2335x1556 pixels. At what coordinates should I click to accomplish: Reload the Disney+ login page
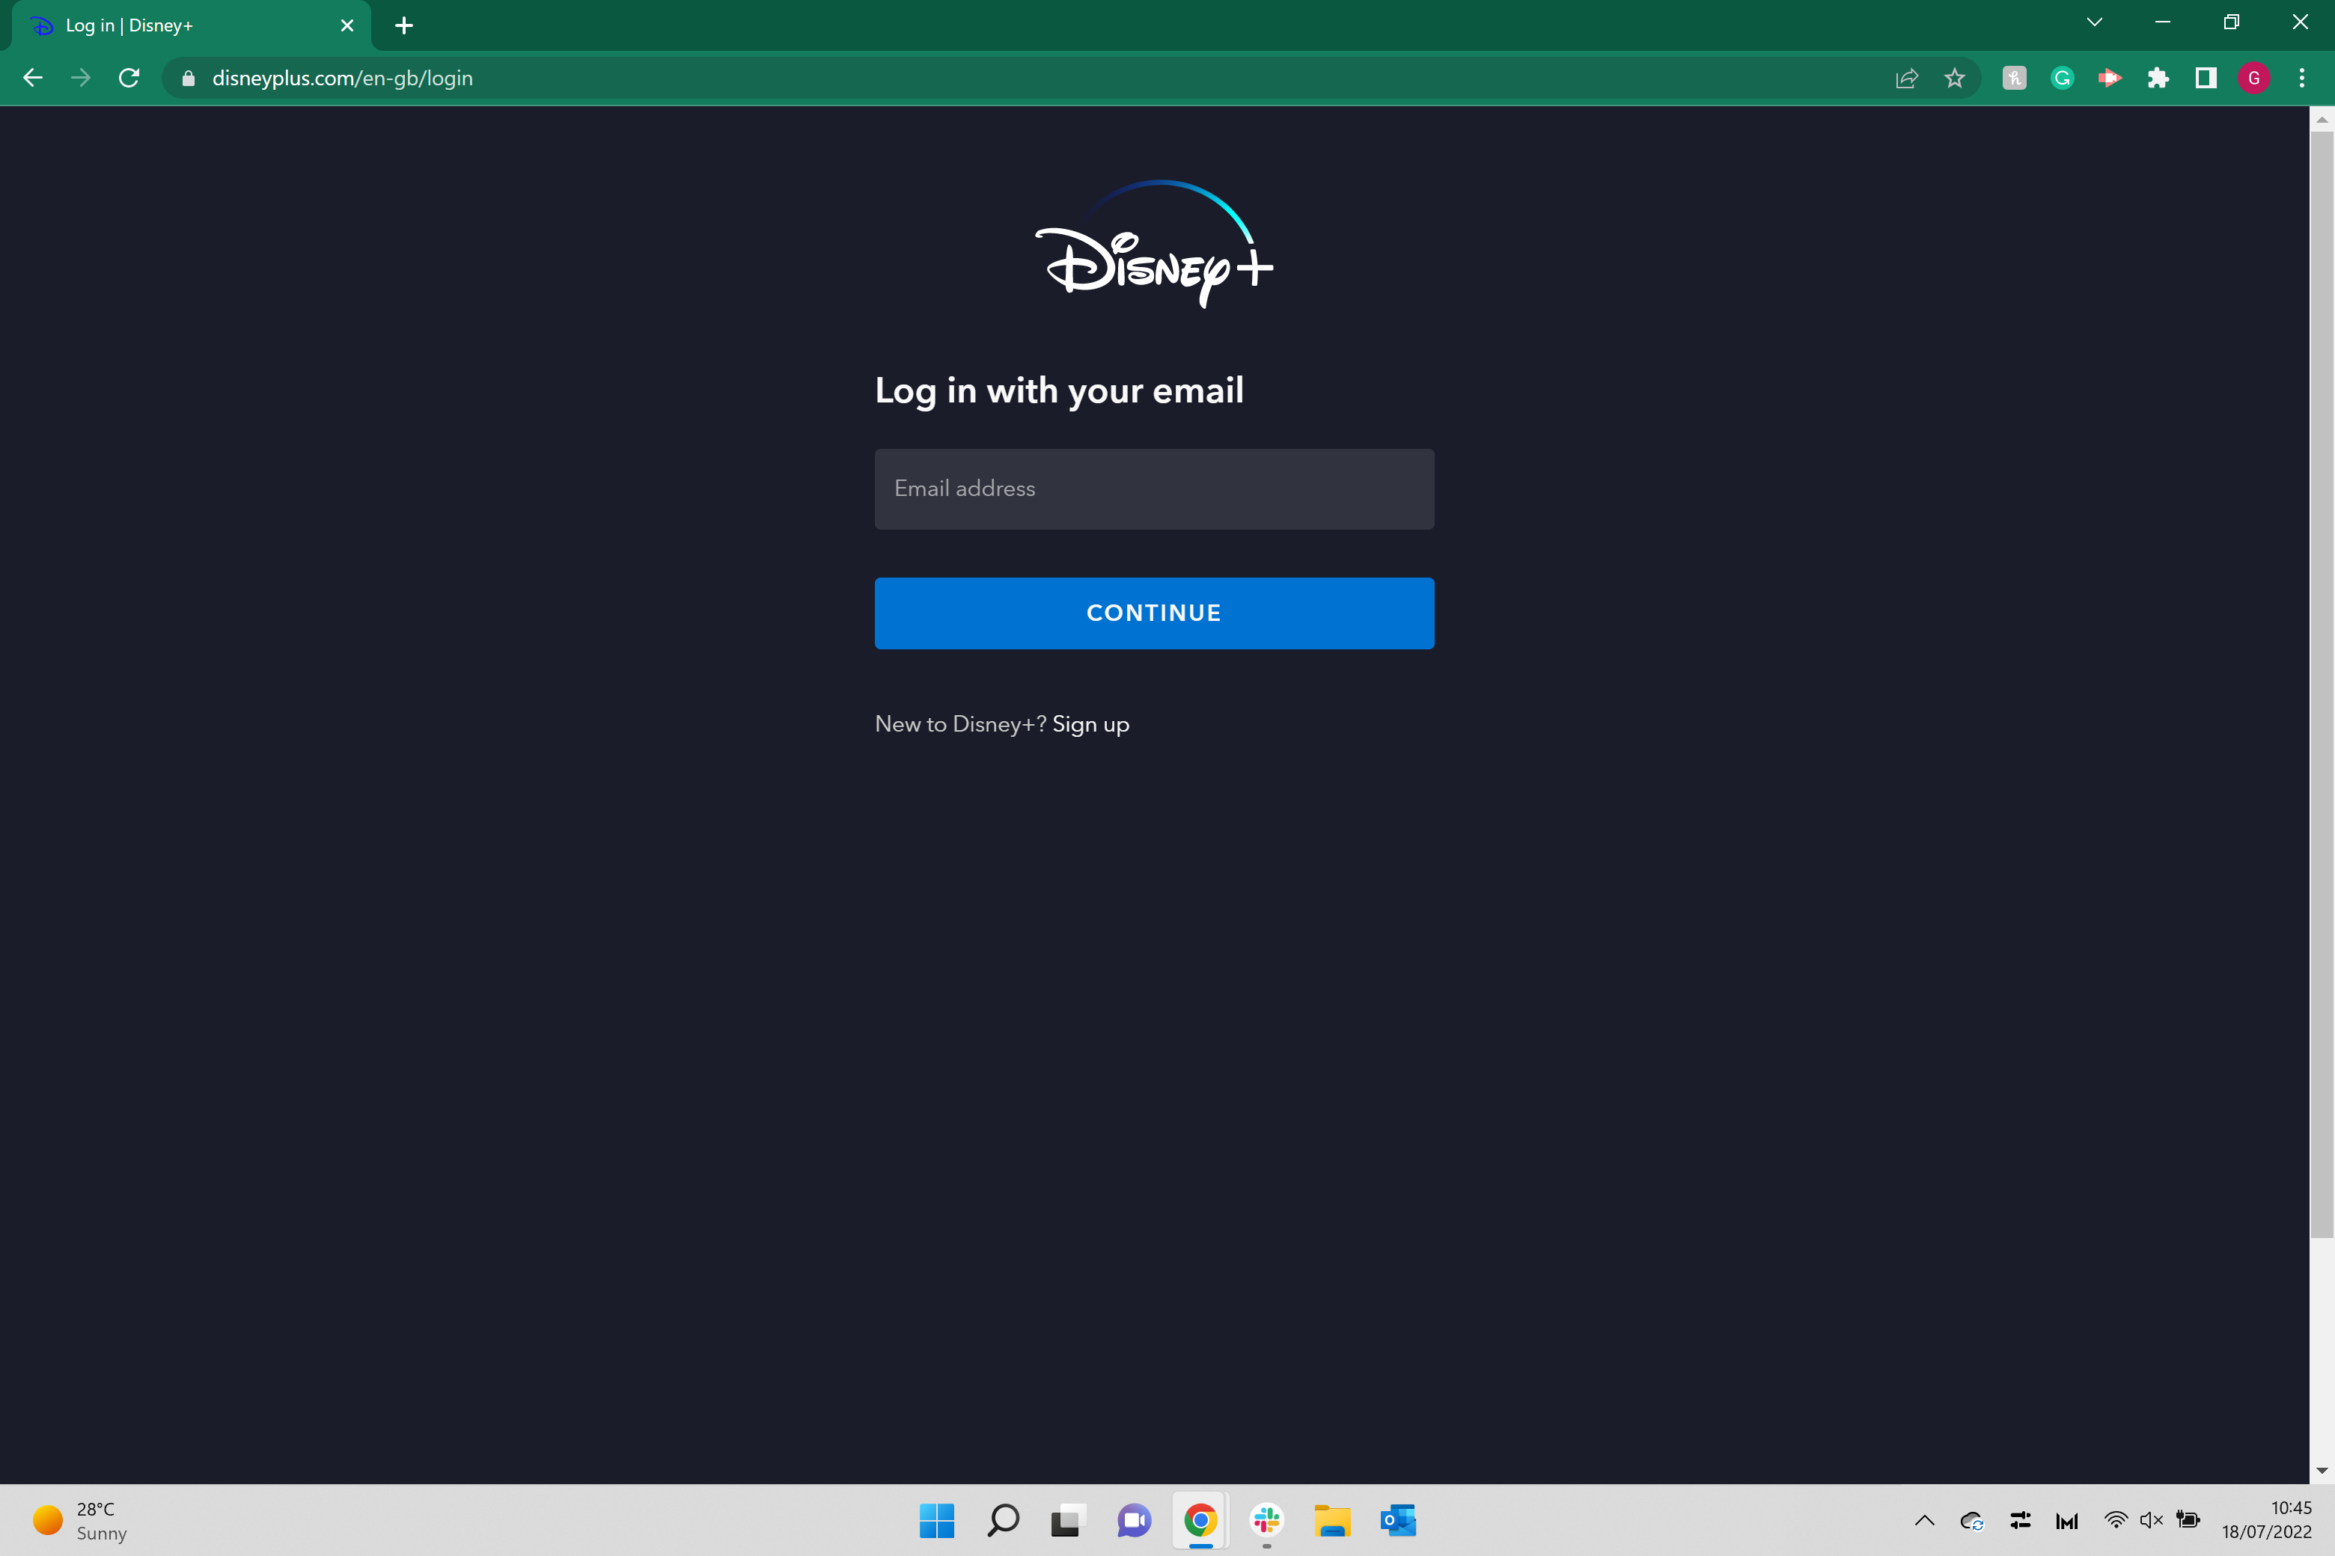(129, 77)
